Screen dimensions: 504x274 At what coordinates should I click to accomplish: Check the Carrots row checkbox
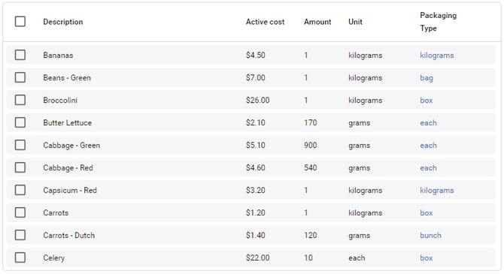pyautogui.click(x=20, y=212)
